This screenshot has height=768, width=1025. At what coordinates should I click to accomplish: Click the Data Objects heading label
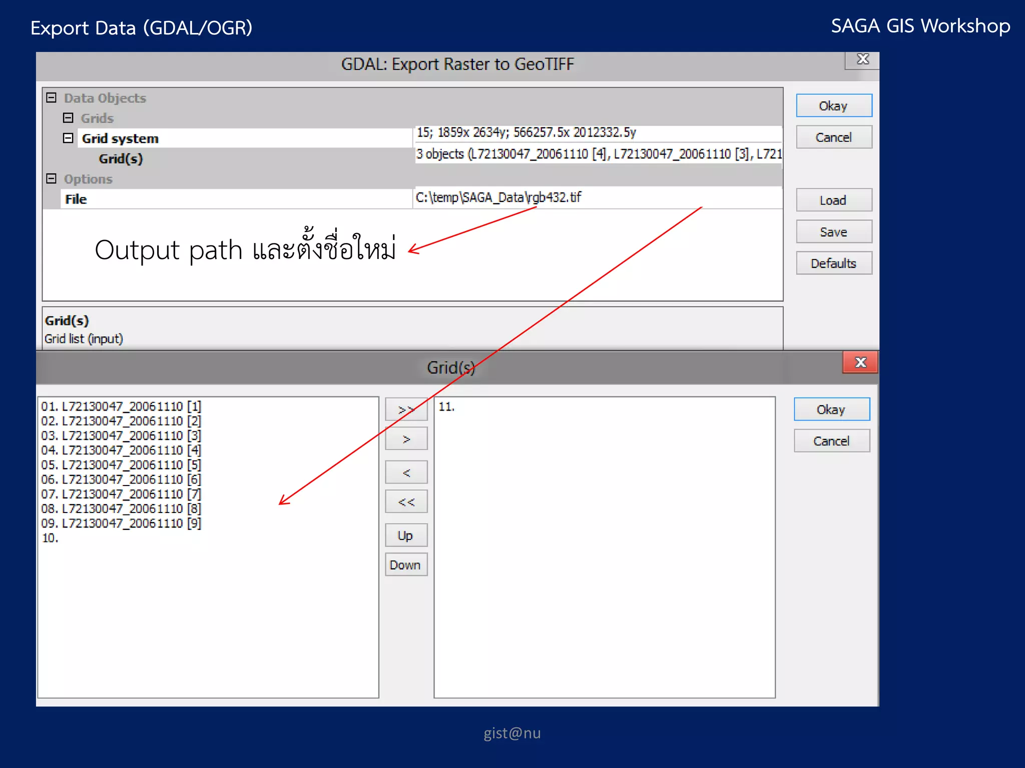[x=105, y=98]
